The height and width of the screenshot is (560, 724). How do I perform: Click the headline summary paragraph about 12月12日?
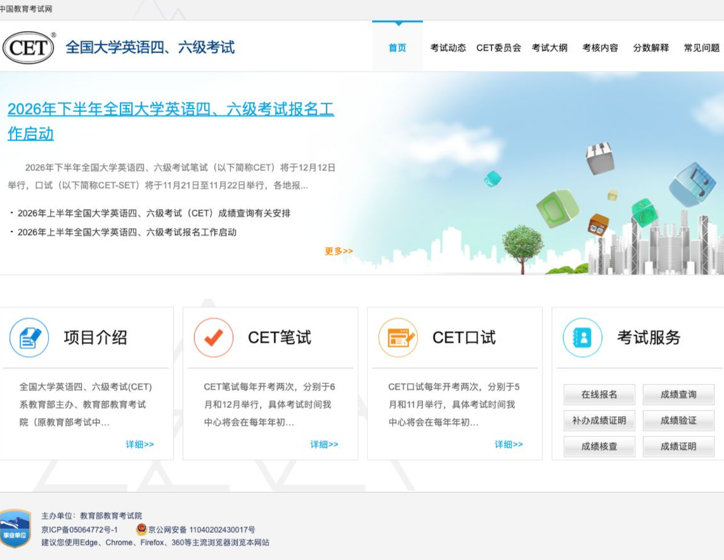click(x=171, y=176)
